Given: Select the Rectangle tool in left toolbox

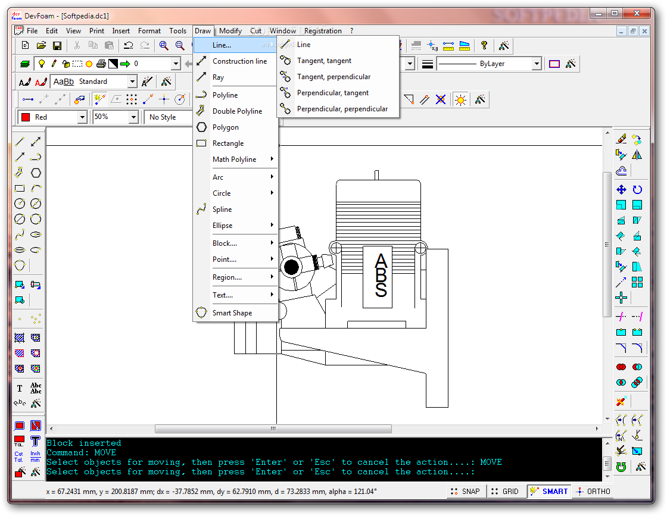Looking at the screenshot, I should [20, 188].
